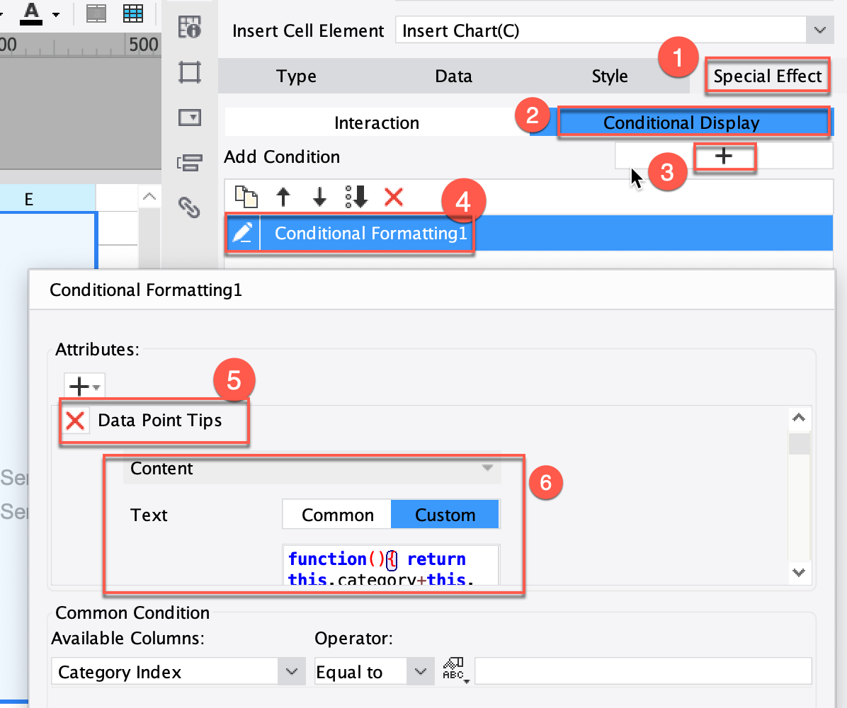Add a new condition with plus button
847x708 pixels.
click(724, 156)
